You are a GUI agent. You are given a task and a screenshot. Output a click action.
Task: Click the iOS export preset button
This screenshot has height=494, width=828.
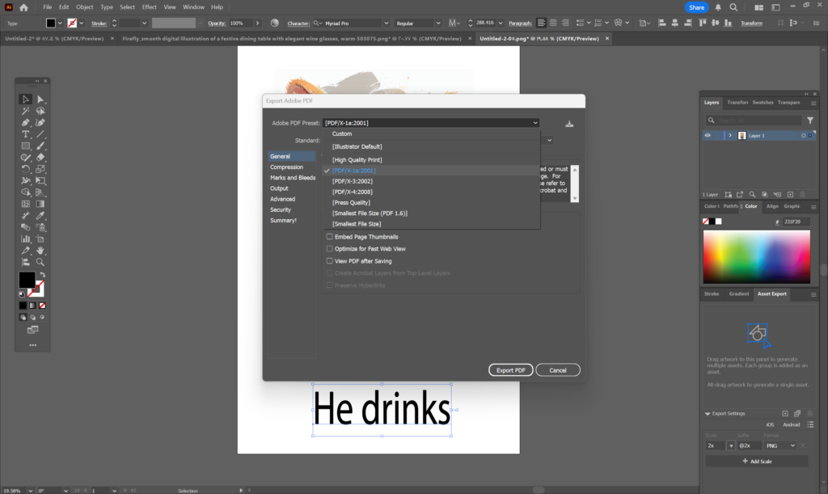tap(770, 424)
